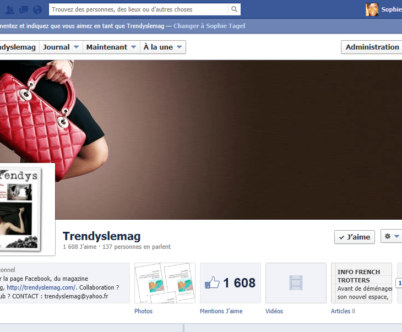Viewport: 402px width, 332px height.
Task: Open the Photos thumbnail tile
Action: point(165,283)
